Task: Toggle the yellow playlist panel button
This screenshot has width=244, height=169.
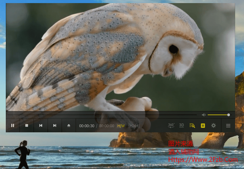Action: [x=203, y=126]
